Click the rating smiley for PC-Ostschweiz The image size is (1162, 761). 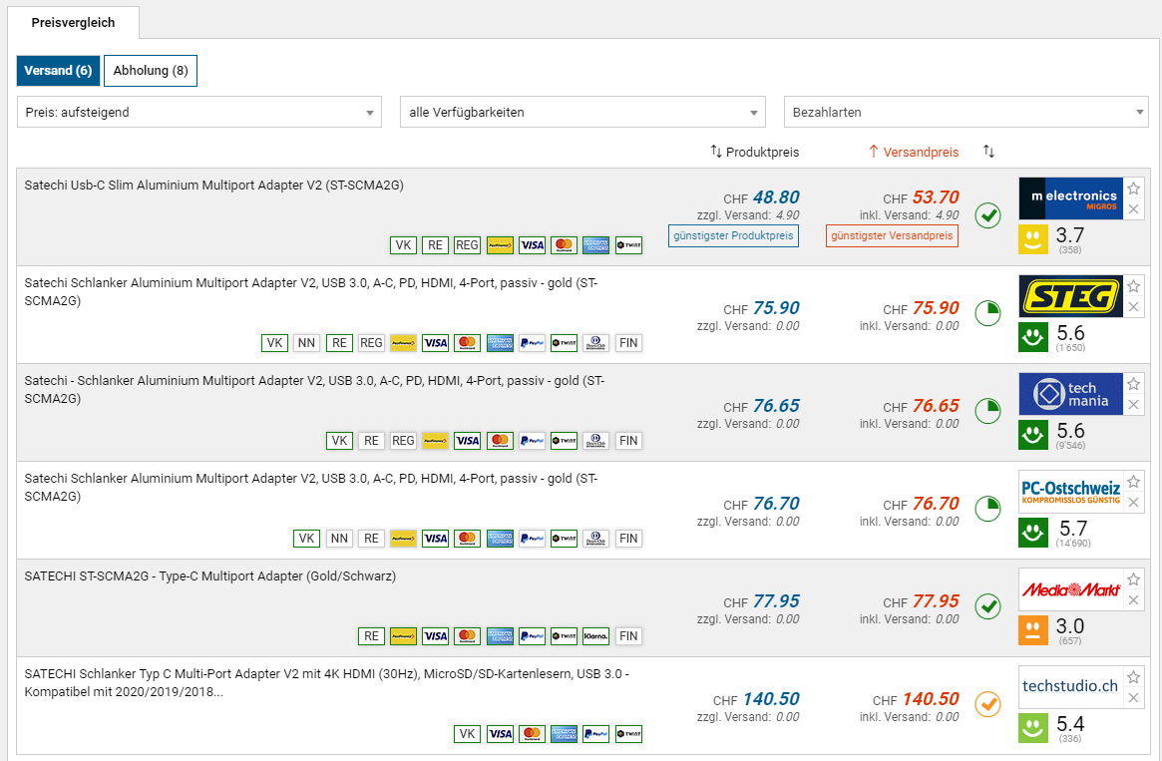[x=1033, y=533]
